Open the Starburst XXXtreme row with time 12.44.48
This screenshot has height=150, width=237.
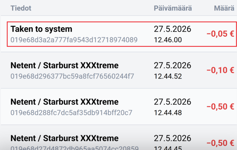tap(119, 107)
